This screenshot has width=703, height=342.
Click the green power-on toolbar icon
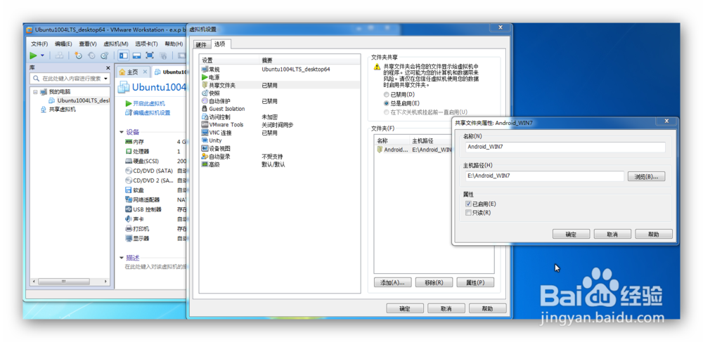pos(34,55)
